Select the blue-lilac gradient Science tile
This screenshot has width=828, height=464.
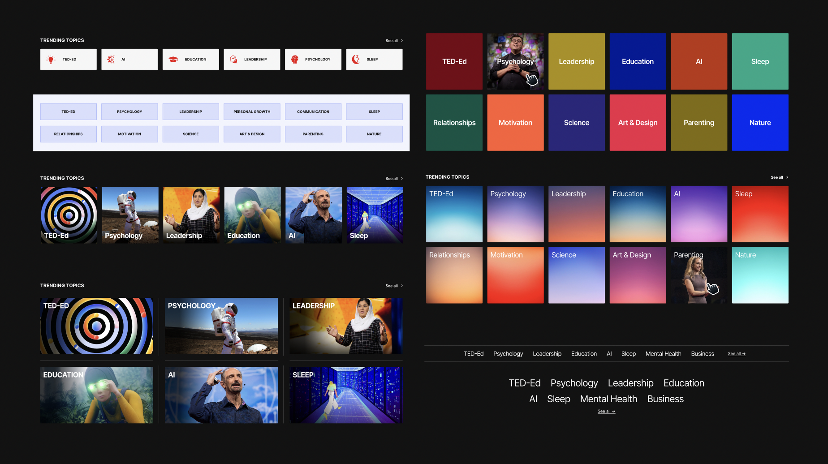point(577,275)
